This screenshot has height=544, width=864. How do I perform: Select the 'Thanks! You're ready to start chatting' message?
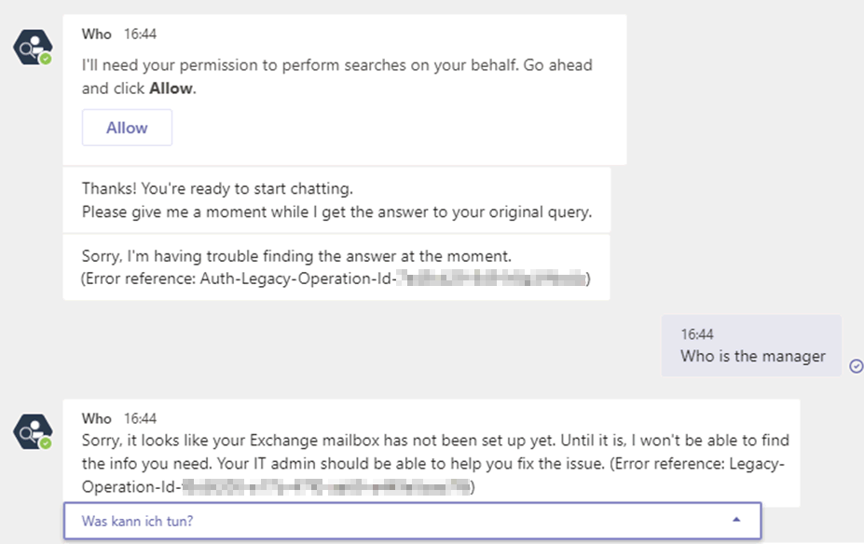pos(336,200)
